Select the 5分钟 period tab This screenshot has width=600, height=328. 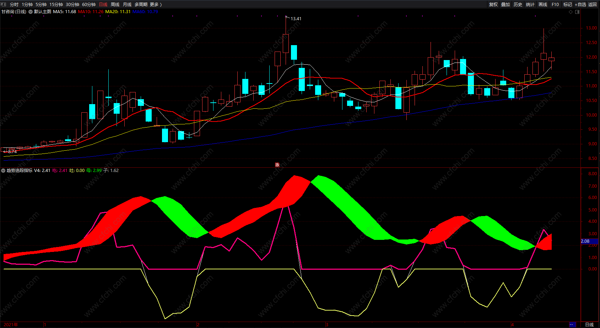41,5
